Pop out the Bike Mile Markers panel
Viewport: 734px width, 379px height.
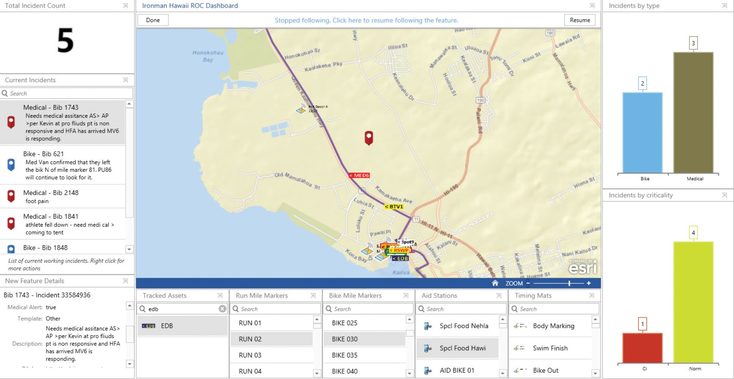click(406, 296)
